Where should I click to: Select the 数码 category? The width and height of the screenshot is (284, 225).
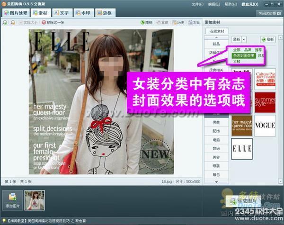click(x=216, y=148)
